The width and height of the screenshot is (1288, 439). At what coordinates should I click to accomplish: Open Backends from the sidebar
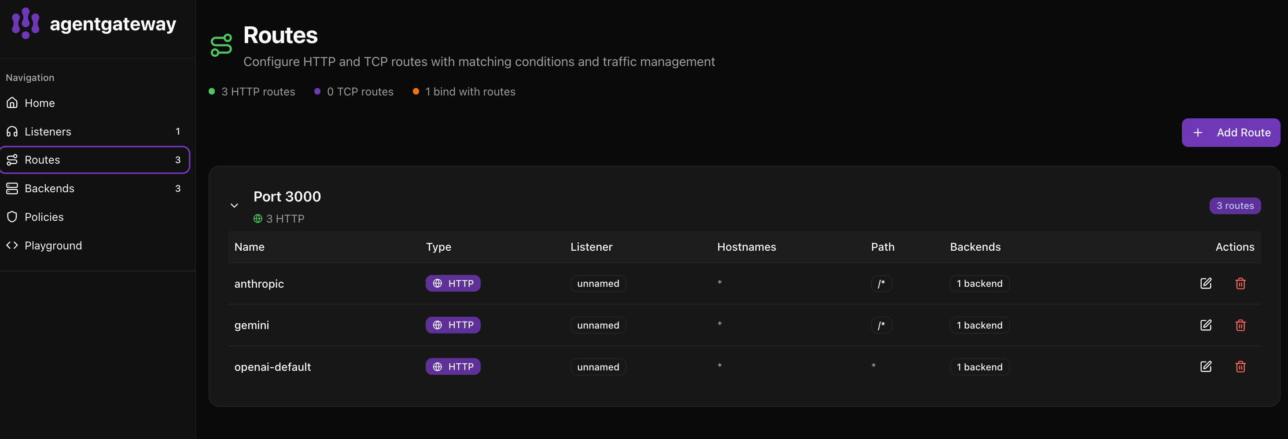pos(49,188)
